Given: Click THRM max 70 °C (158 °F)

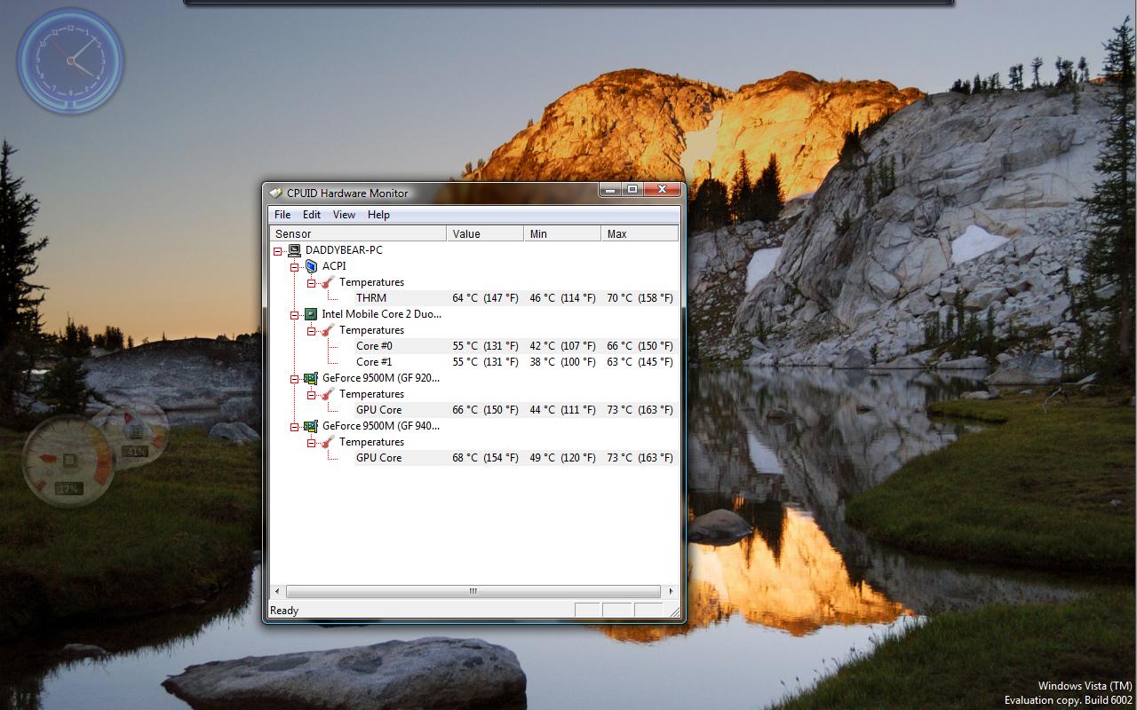Looking at the screenshot, I should pyautogui.click(x=640, y=298).
